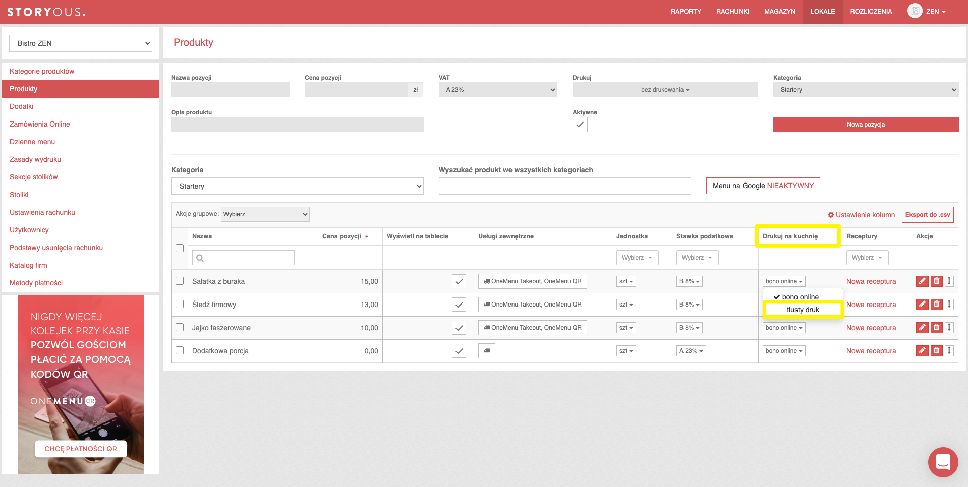Image resolution: width=968 pixels, height=487 pixels.
Task: Edit Jajko faszerowane with pencil icon
Action: tap(922, 328)
